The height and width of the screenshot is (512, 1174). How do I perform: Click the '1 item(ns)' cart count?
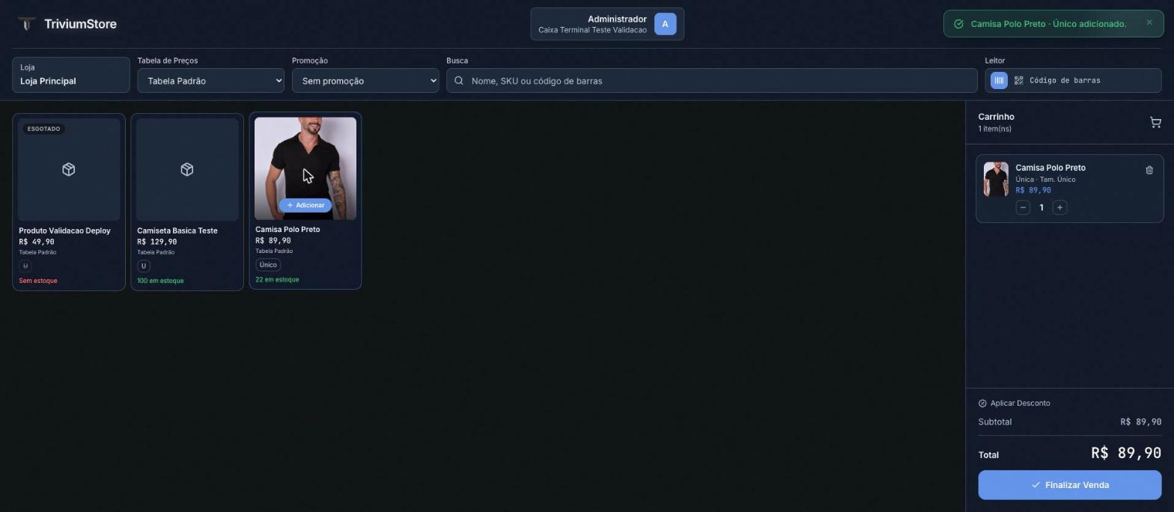click(x=994, y=129)
